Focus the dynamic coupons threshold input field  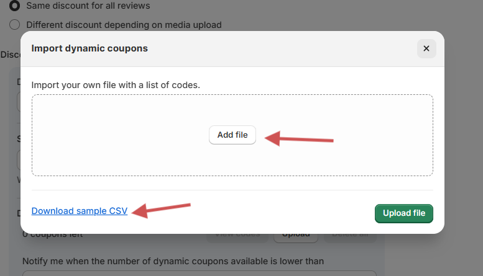tap(199, 273)
